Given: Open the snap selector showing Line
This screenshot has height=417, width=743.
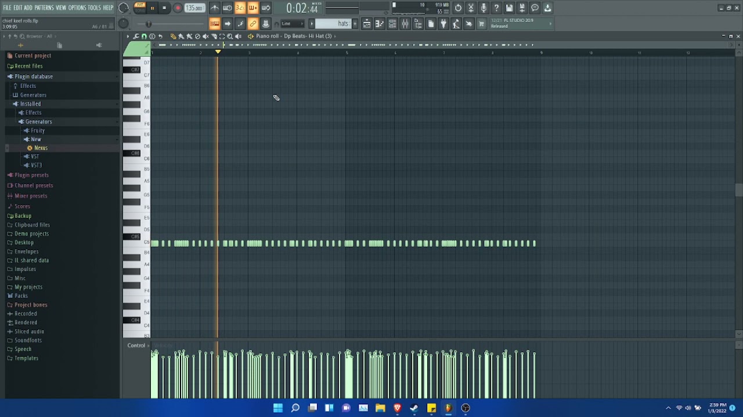Looking at the screenshot, I should coord(292,24).
